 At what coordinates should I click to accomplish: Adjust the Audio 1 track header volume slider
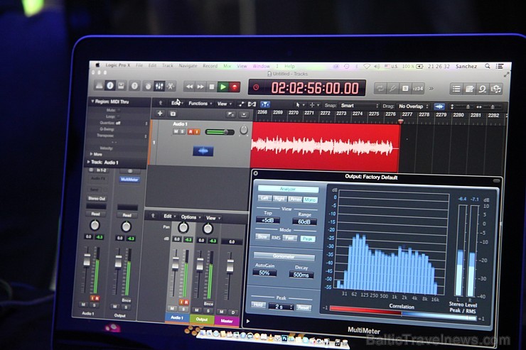tap(220, 132)
